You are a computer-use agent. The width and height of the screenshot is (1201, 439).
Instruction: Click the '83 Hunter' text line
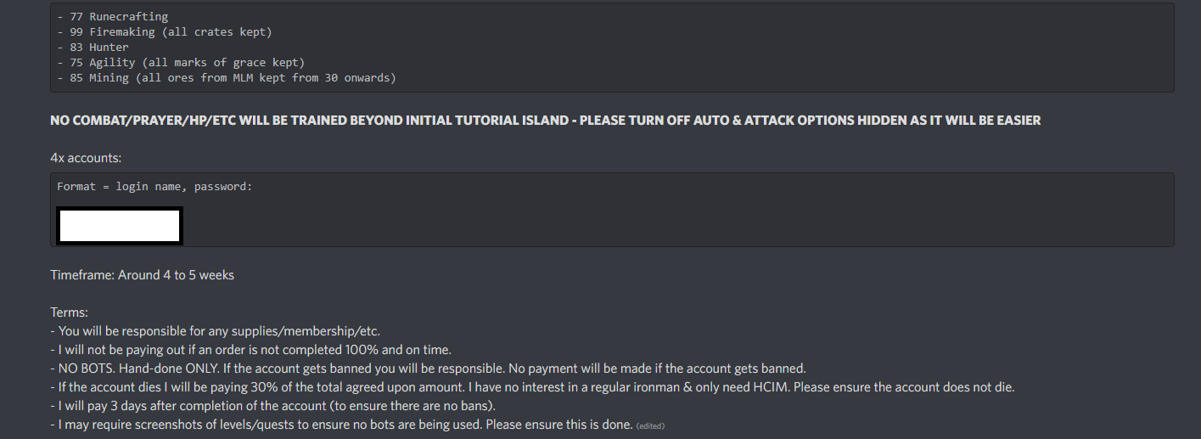[93, 47]
